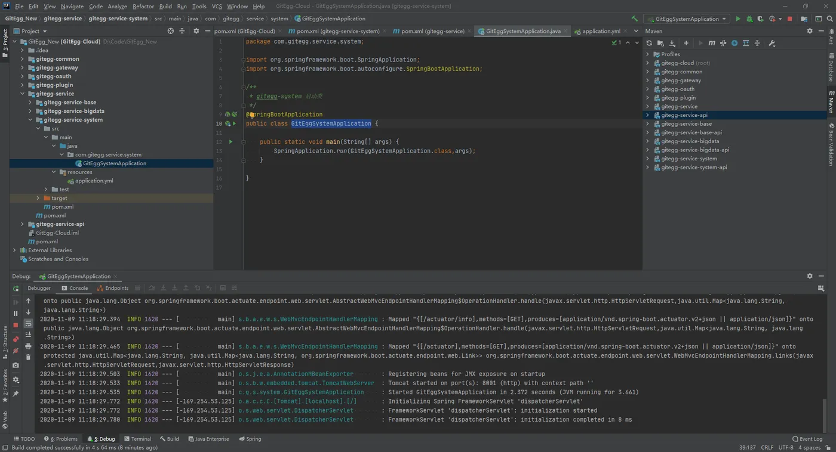Image resolution: width=836 pixels, height=452 pixels.
Task: Click the green Run button in toolbar
Action: 738,19
